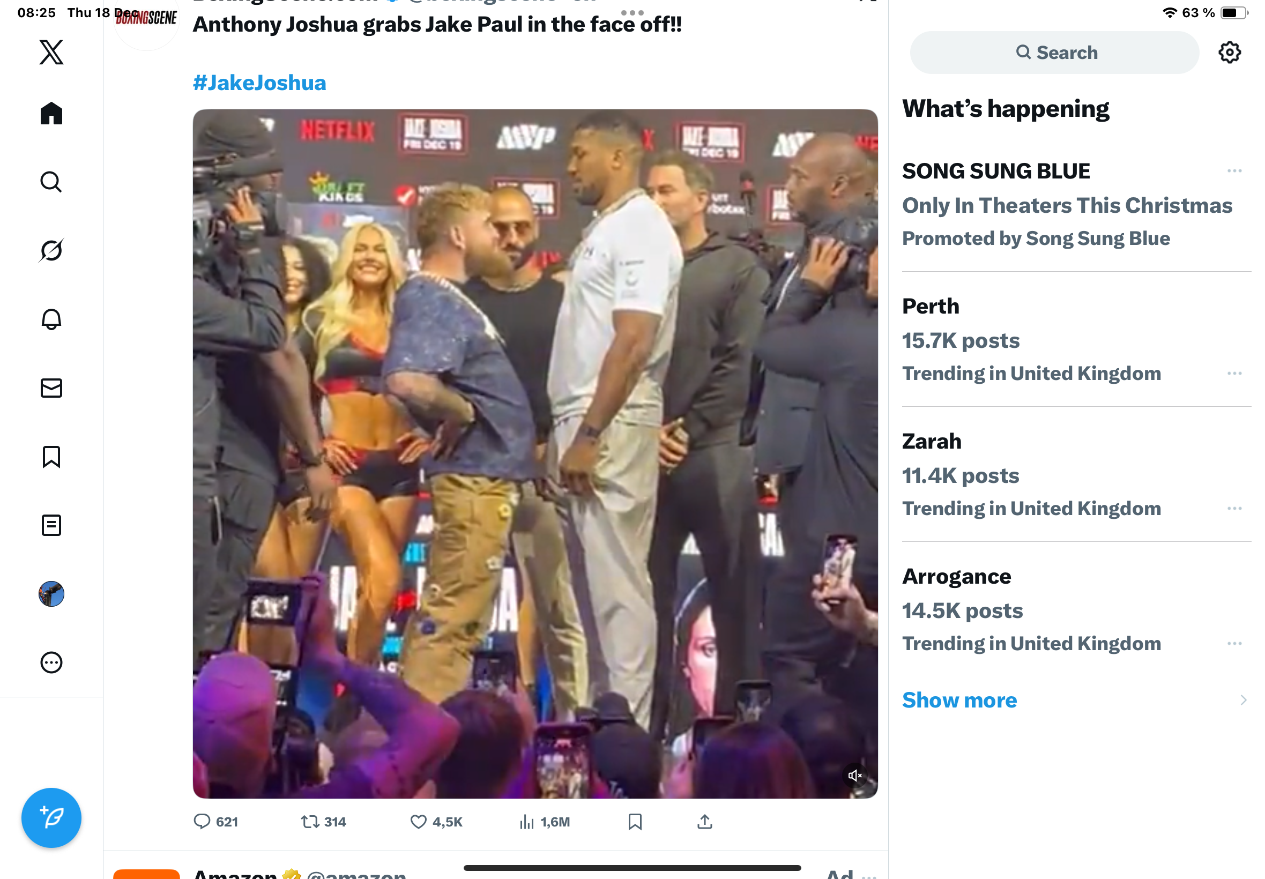
Task: Open Direct Messages envelope icon
Action: coord(51,388)
